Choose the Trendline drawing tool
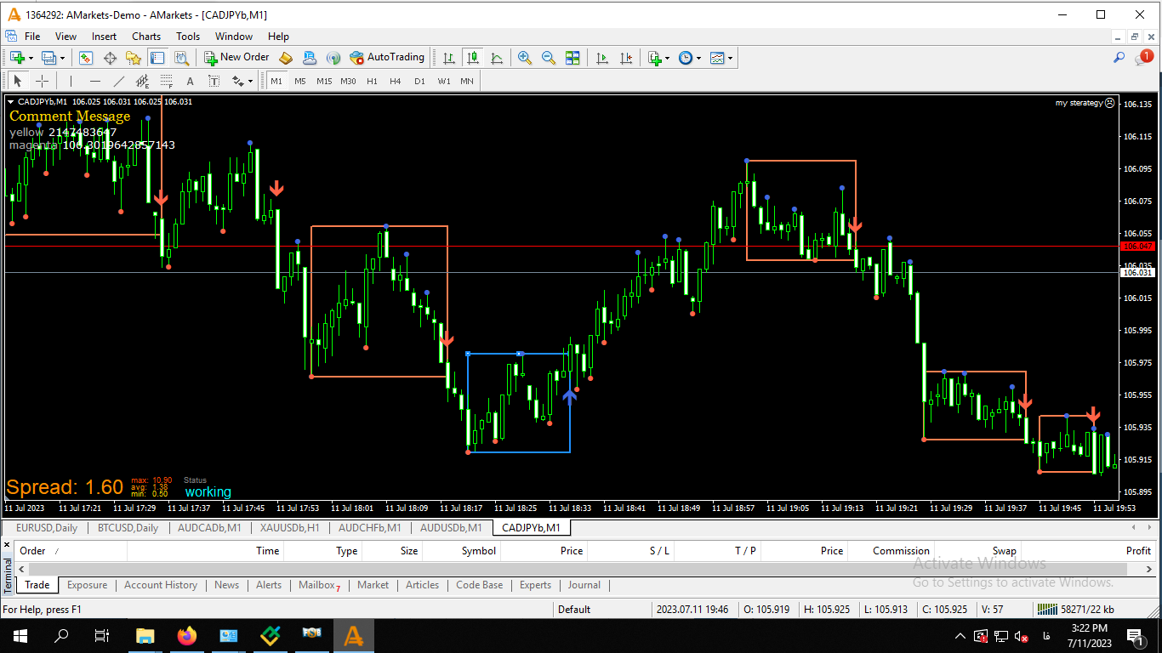Viewport: 1162px width, 653px height. click(x=118, y=81)
